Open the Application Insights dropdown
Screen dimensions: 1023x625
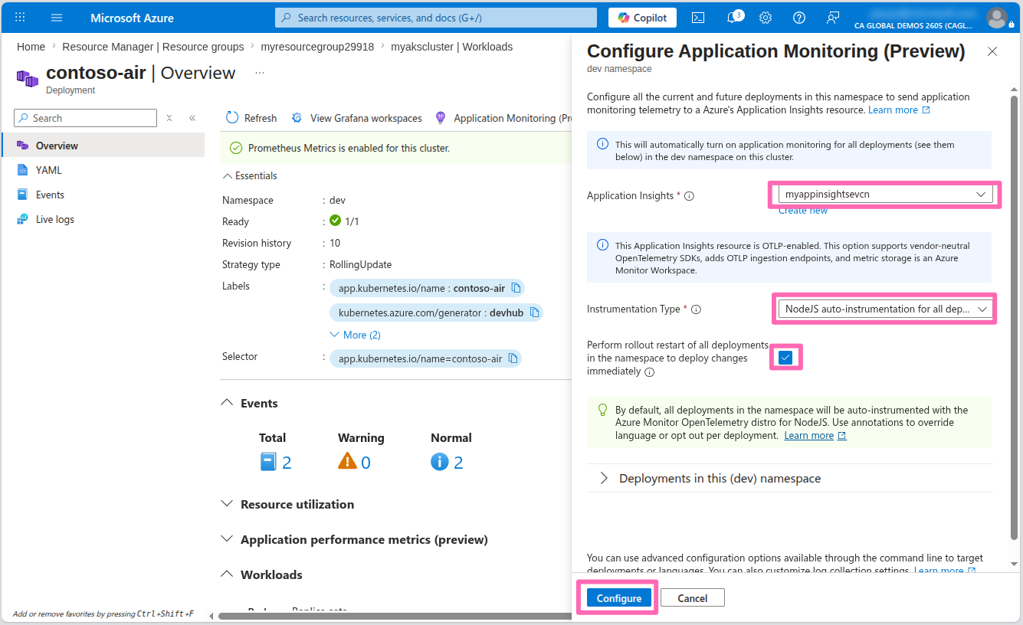886,195
